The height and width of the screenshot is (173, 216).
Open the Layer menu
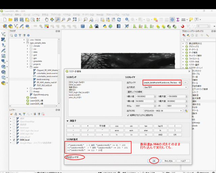[x=36, y=15]
